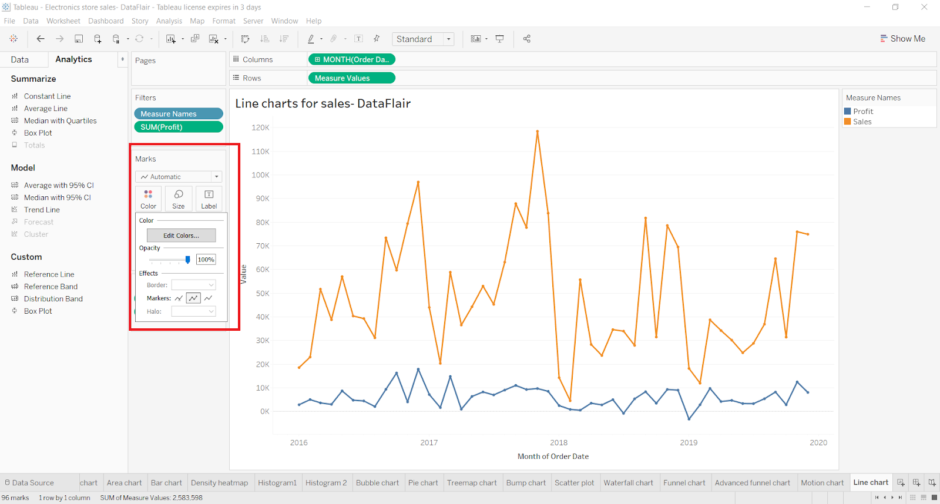Viewport: 940px width, 504px height.
Task: Click the MONTH(Order Date) columns pill
Action: (351, 59)
